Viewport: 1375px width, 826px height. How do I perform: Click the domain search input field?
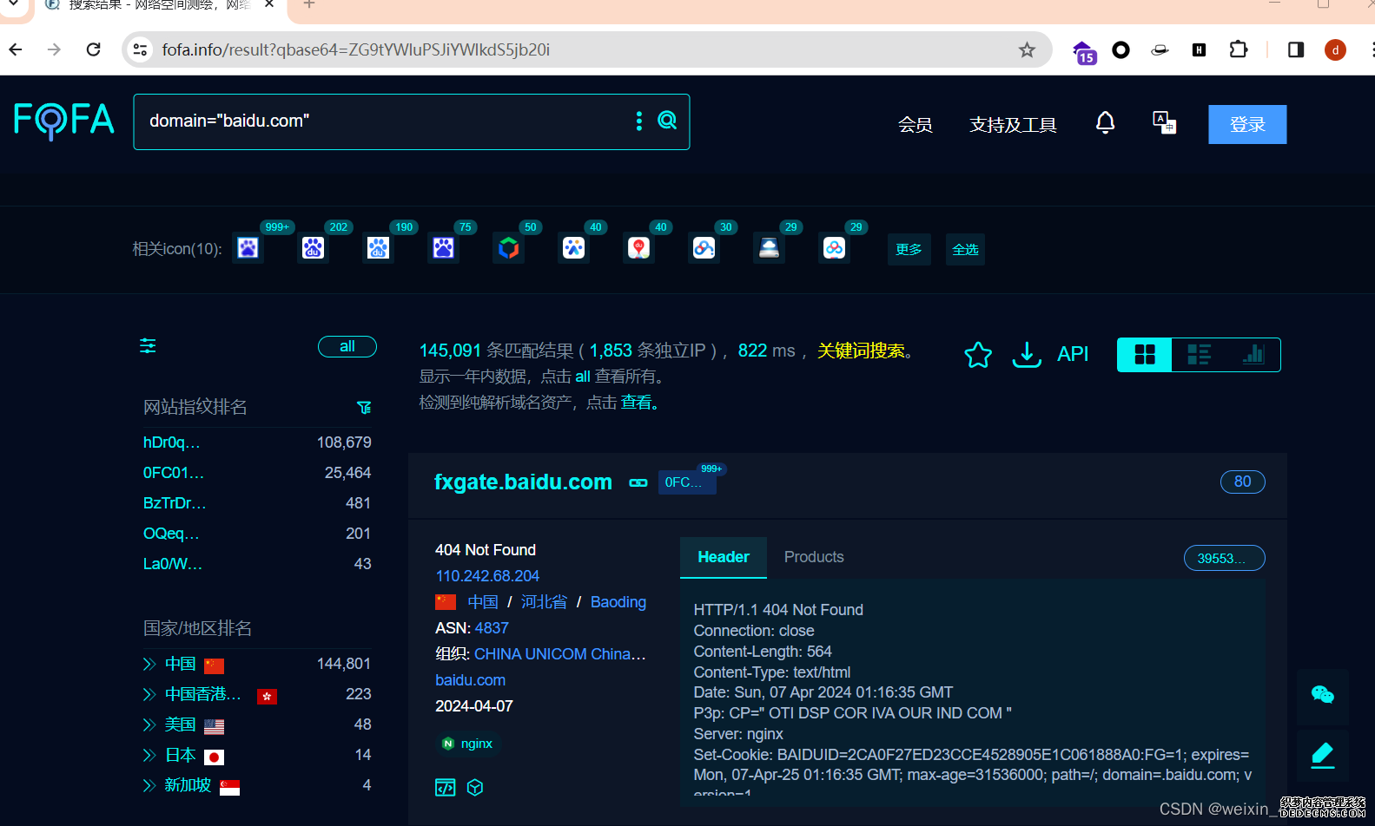382,121
